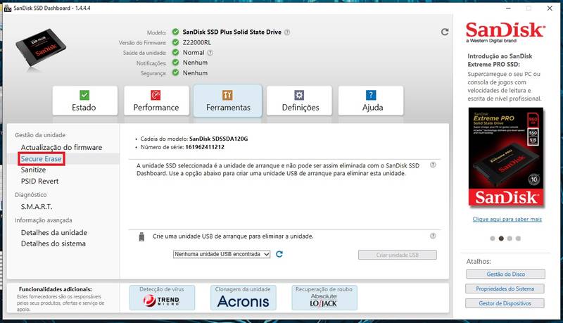Open the help icon next to create USB drive text
The width and height of the screenshot is (563, 323).
coord(433,236)
